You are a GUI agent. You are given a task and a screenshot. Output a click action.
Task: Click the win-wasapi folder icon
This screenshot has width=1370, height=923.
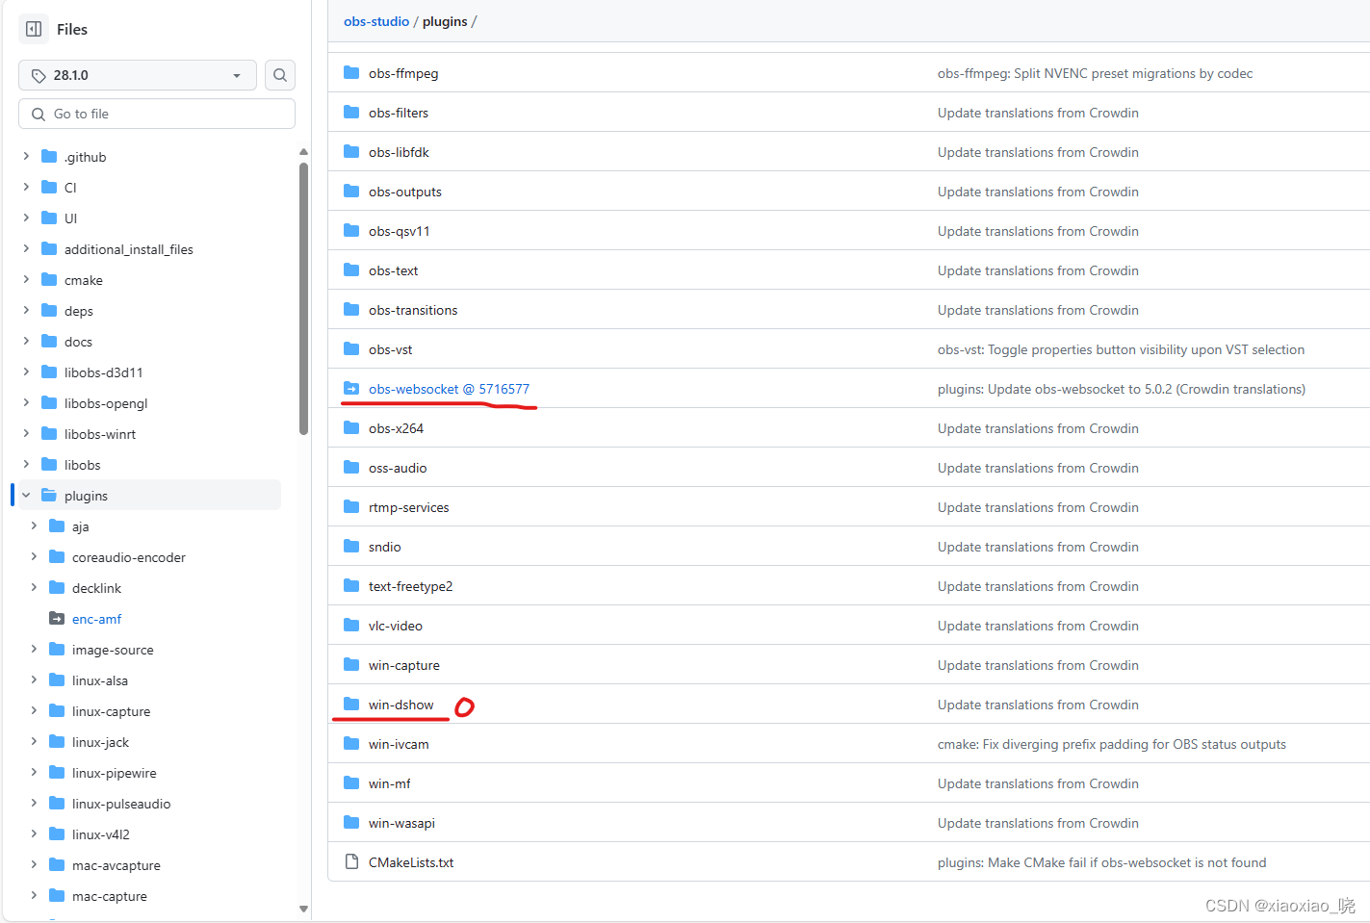coord(351,822)
